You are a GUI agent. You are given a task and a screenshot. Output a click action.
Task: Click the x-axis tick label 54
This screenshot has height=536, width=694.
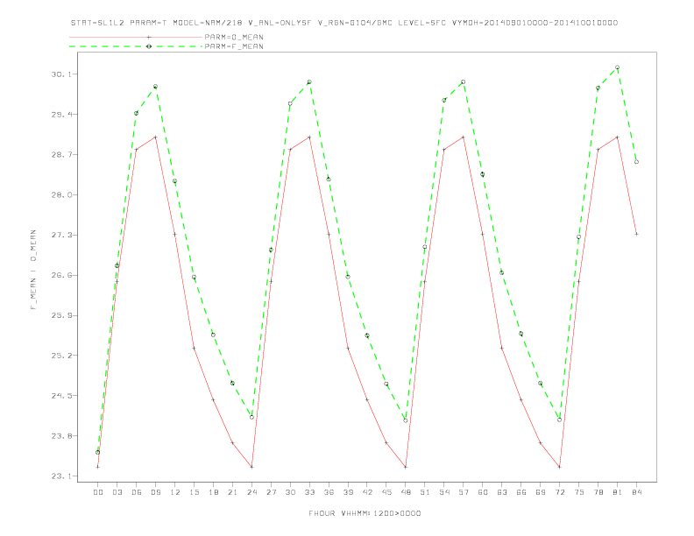[x=444, y=492]
